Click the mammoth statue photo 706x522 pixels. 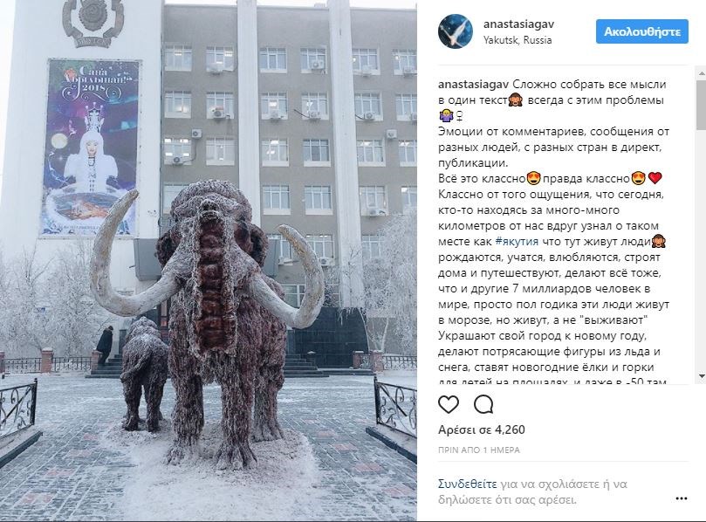tap(208, 261)
